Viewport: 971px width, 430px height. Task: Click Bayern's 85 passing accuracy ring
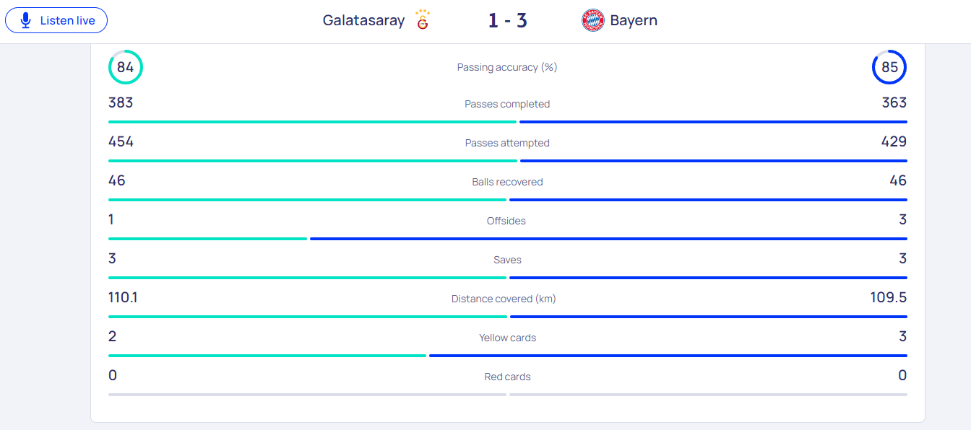[889, 67]
